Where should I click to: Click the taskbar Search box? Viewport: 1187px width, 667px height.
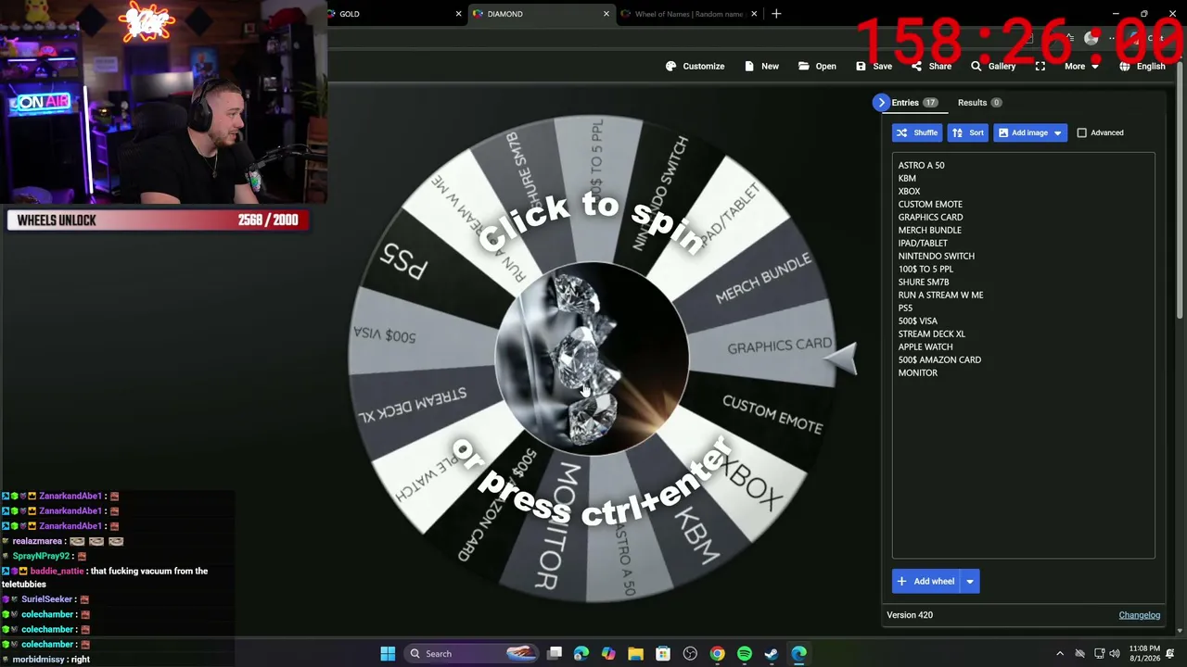point(472,654)
